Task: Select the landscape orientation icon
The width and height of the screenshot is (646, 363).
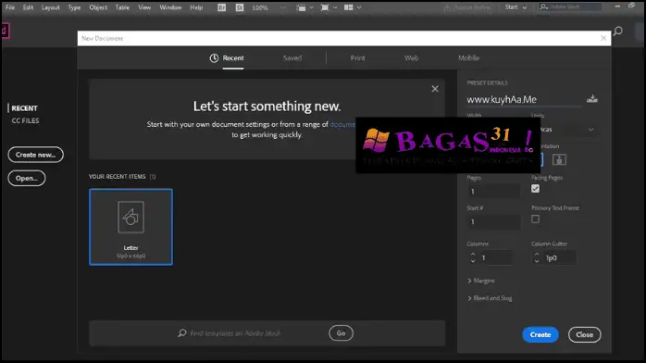Action: tap(559, 159)
